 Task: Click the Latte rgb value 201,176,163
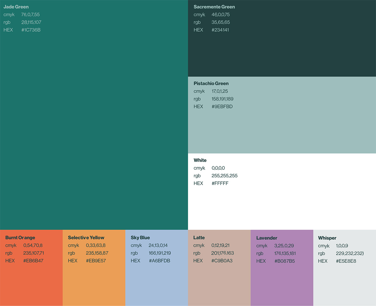pyautogui.click(x=223, y=253)
